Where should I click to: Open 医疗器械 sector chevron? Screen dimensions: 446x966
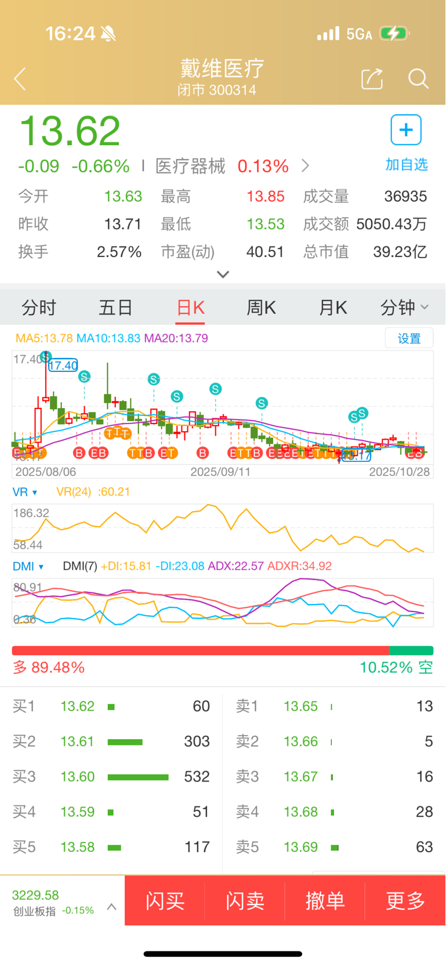click(x=306, y=166)
